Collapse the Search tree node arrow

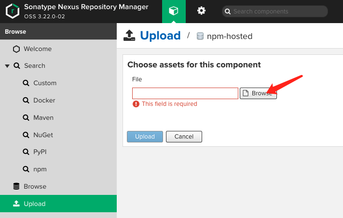tap(7, 65)
